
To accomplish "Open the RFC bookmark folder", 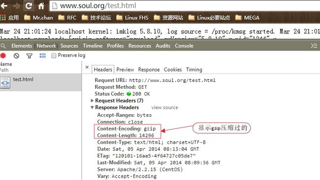I will point(67,18).
